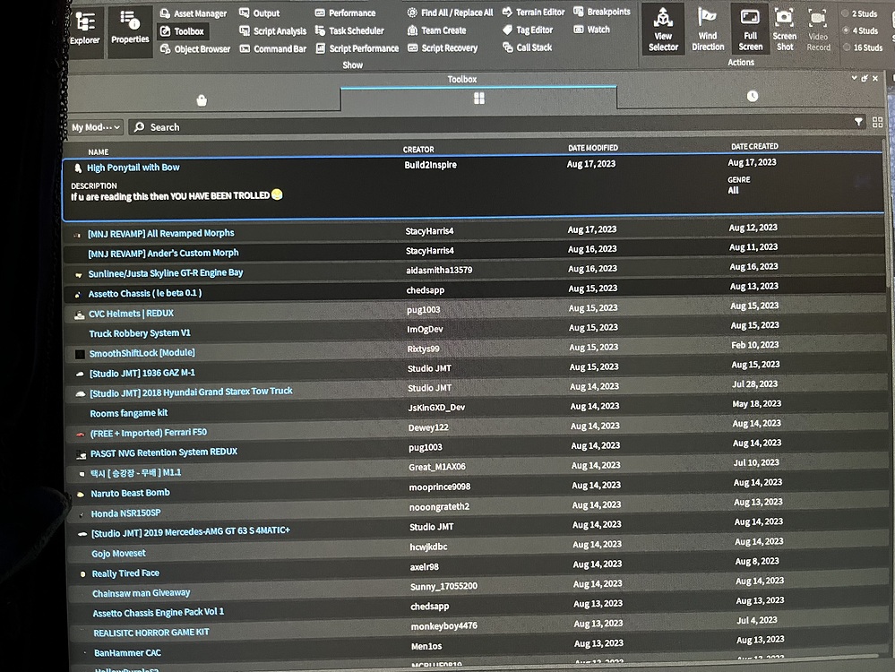Open Script Analysis

(273, 30)
